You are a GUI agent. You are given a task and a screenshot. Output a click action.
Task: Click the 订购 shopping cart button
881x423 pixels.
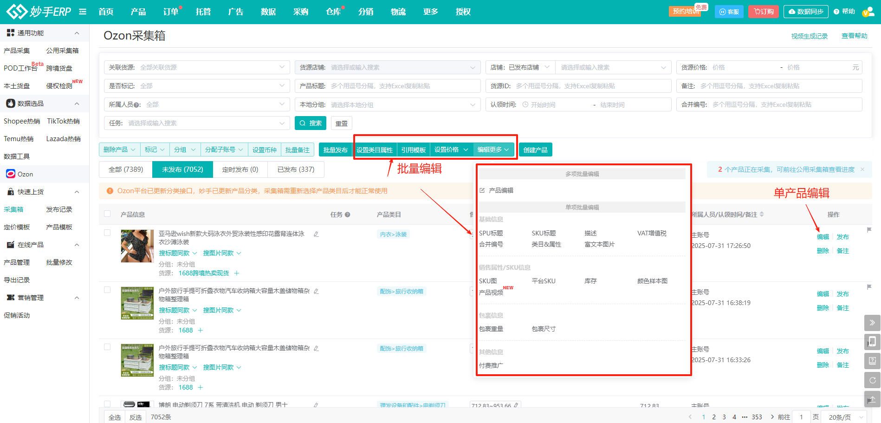tap(764, 12)
